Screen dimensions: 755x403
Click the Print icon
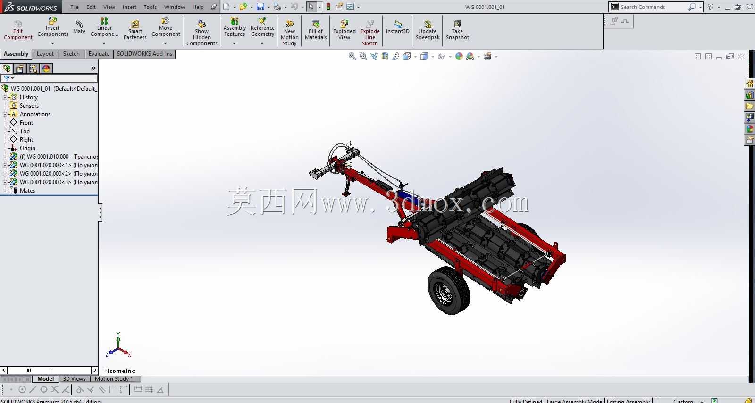coord(277,7)
